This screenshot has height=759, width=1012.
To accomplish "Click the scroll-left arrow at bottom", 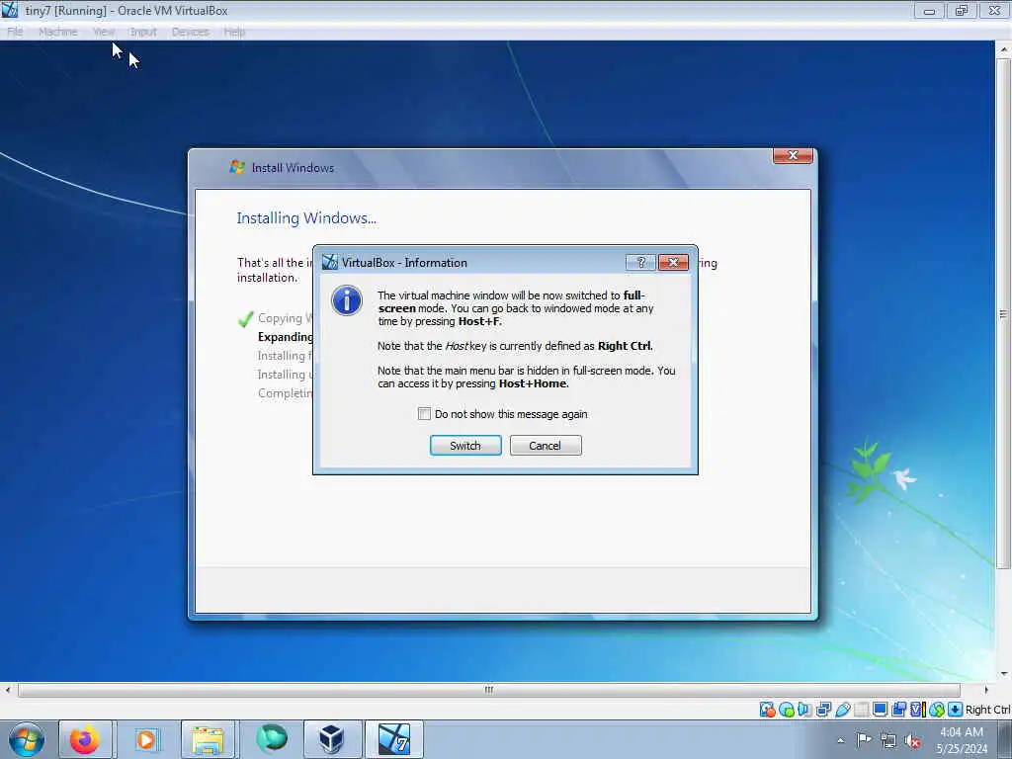I will [x=8, y=690].
